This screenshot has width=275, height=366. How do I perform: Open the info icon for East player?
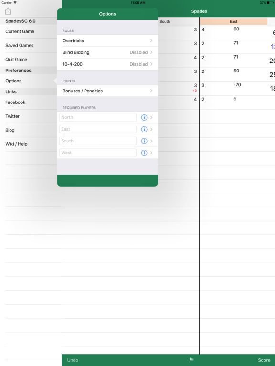144,129
